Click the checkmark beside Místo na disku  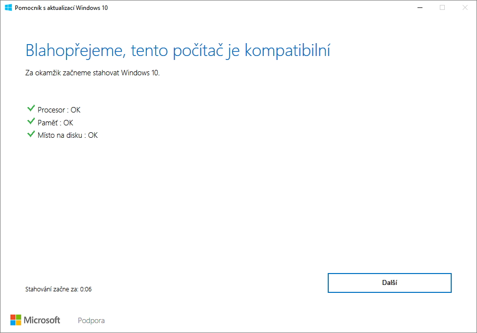click(31, 134)
